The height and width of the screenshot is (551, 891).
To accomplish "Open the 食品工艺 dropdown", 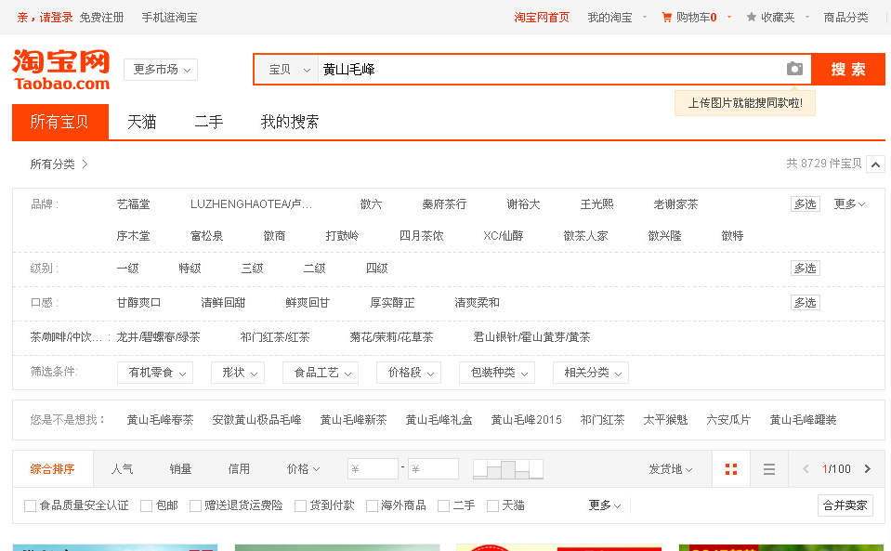I will pos(321,373).
